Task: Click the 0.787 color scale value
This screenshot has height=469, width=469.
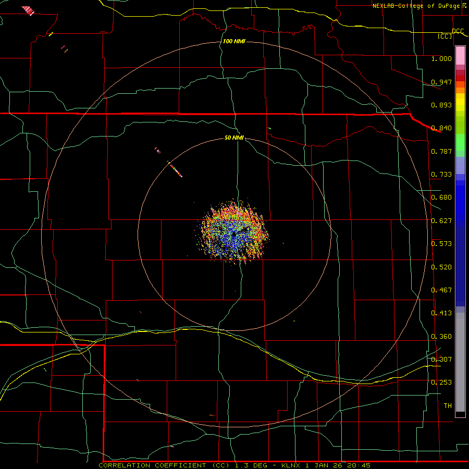Action: pyautogui.click(x=441, y=151)
